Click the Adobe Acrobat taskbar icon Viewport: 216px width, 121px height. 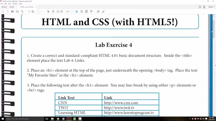pyautogui.click(x=69, y=119)
